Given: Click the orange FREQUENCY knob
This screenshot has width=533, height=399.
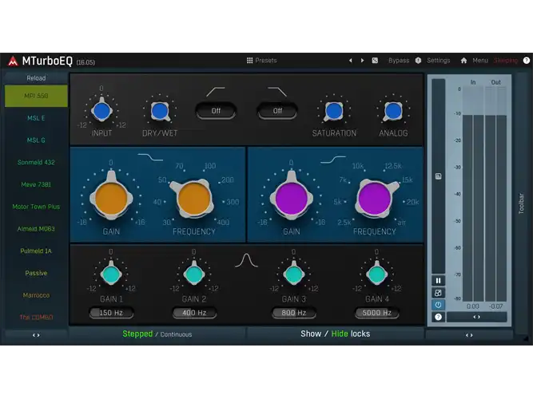Looking at the screenshot, I should (194, 199).
